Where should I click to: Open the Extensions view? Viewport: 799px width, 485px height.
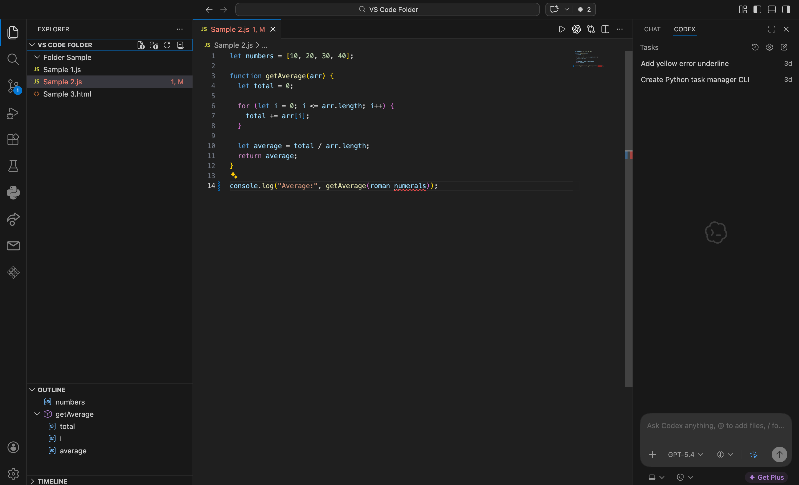click(x=13, y=139)
